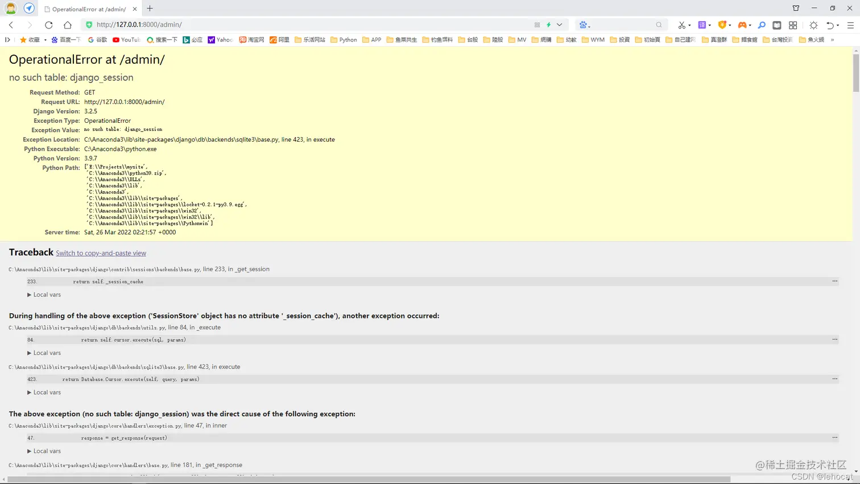This screenshot has height=484, width=860.
Task: Expand code context ellipsis on line 423 row
Action: pos(834,379)
